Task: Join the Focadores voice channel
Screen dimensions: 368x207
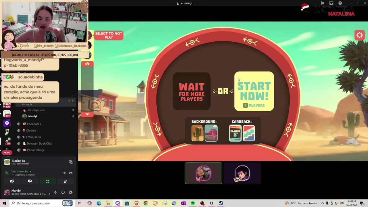Action: pyautogui.click(x=34, y=124)
